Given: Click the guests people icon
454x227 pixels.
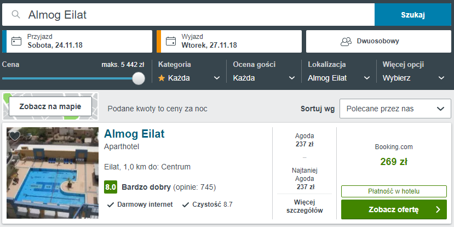Looking at the screenshot, I should pos(346,42).
